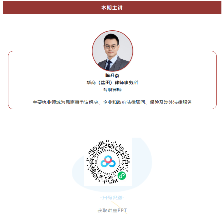Click the Baidu Netdisk logo inside QR code
The width and height of the screenshot is (224, 214).
click(108, 161)
